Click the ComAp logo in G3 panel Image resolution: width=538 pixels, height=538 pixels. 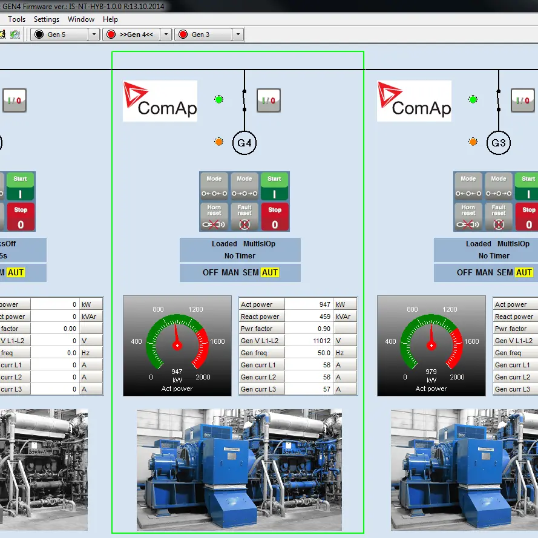click(x=415, y=101)
